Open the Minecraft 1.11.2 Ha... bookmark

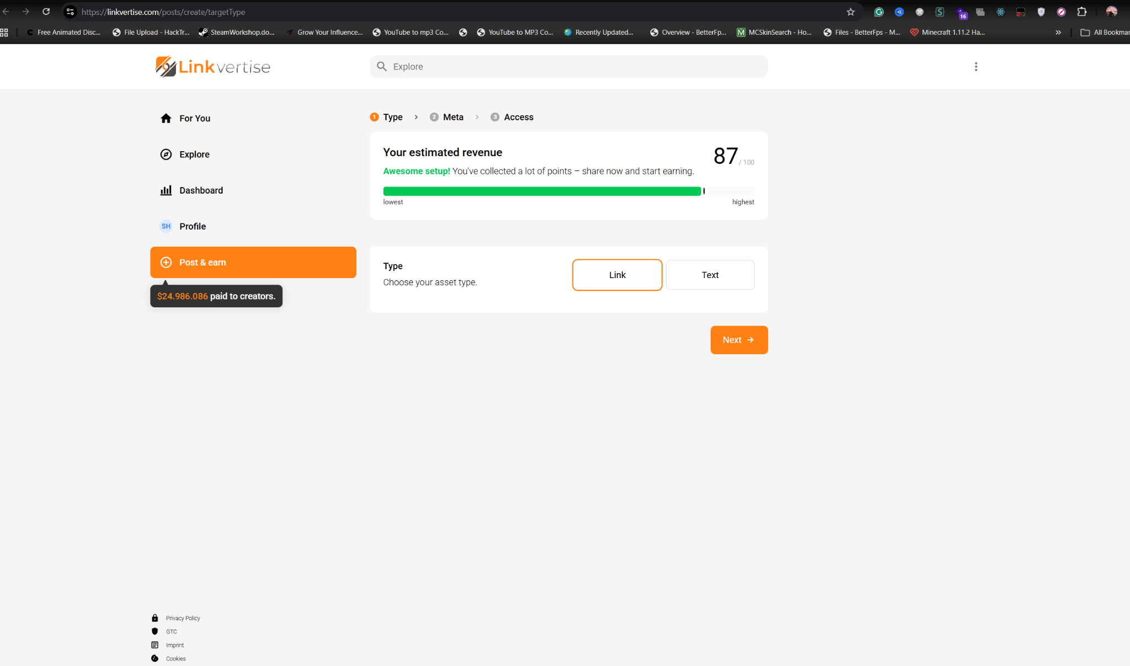pos(947,33)
